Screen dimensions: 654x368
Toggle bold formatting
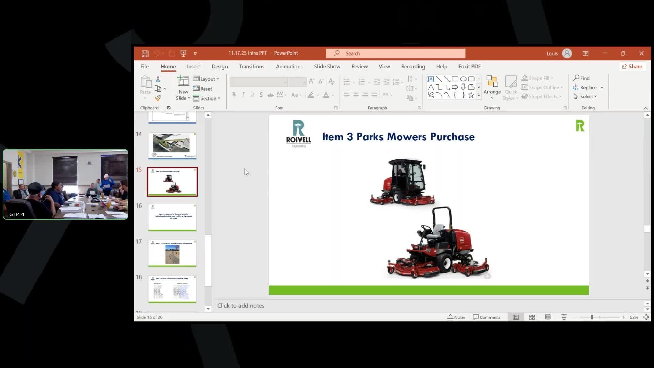pyautogui.click(x=234, y=95)
